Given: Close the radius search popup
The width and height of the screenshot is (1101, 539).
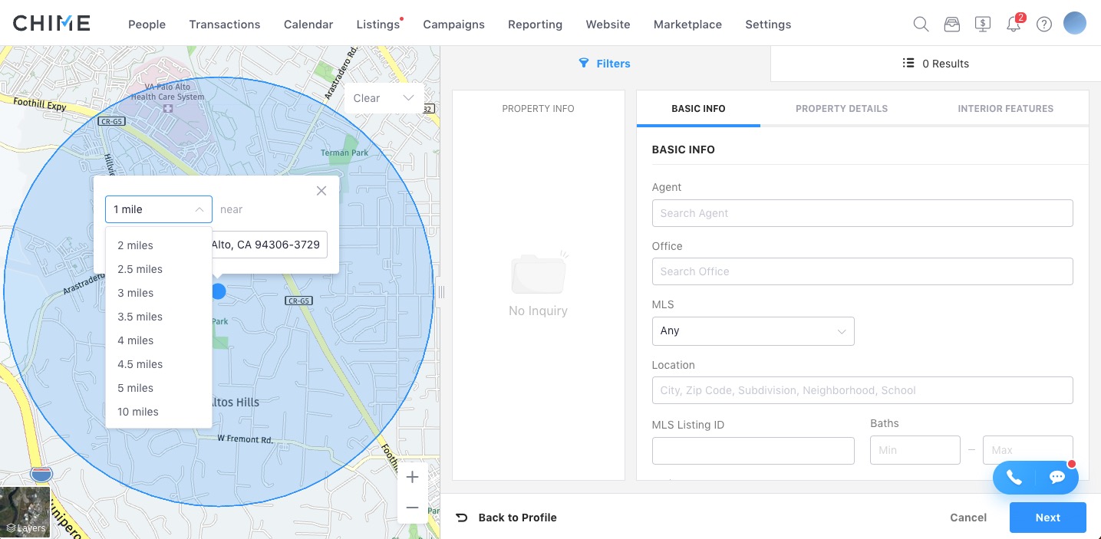Looking at the screenshot, I should click(321, 191).
